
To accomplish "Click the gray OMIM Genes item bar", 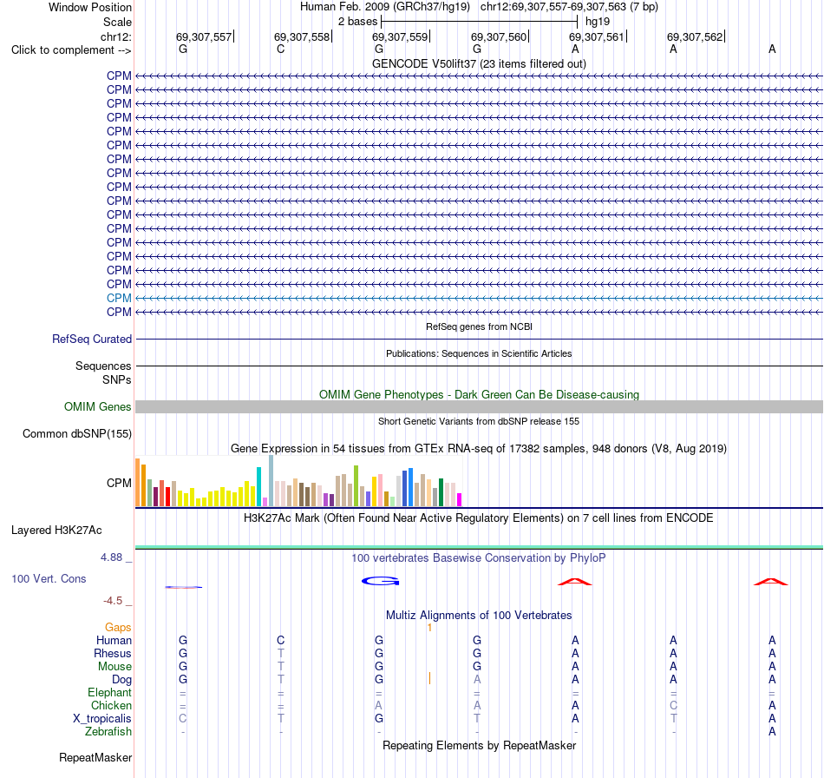I will pyautogui.click(x=479, y=406).
